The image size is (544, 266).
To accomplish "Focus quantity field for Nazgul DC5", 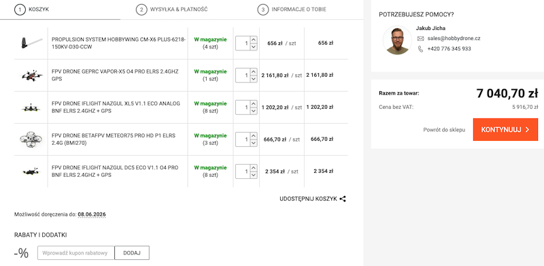I will (243, 171).
